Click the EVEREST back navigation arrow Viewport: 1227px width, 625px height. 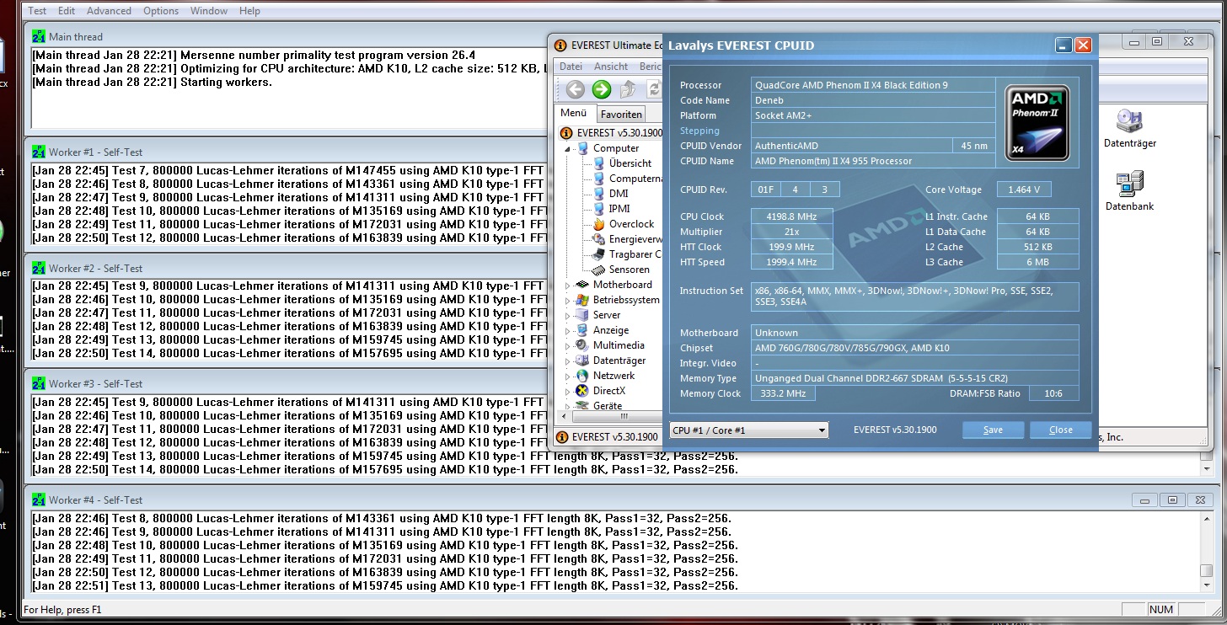576,89
